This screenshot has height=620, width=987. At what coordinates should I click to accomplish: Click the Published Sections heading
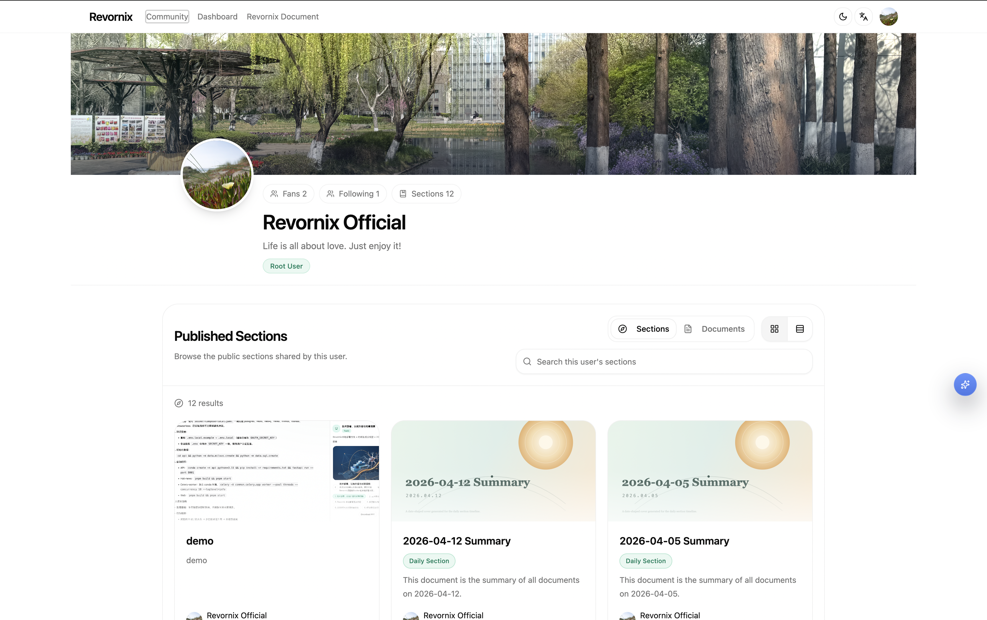point(230,336)
